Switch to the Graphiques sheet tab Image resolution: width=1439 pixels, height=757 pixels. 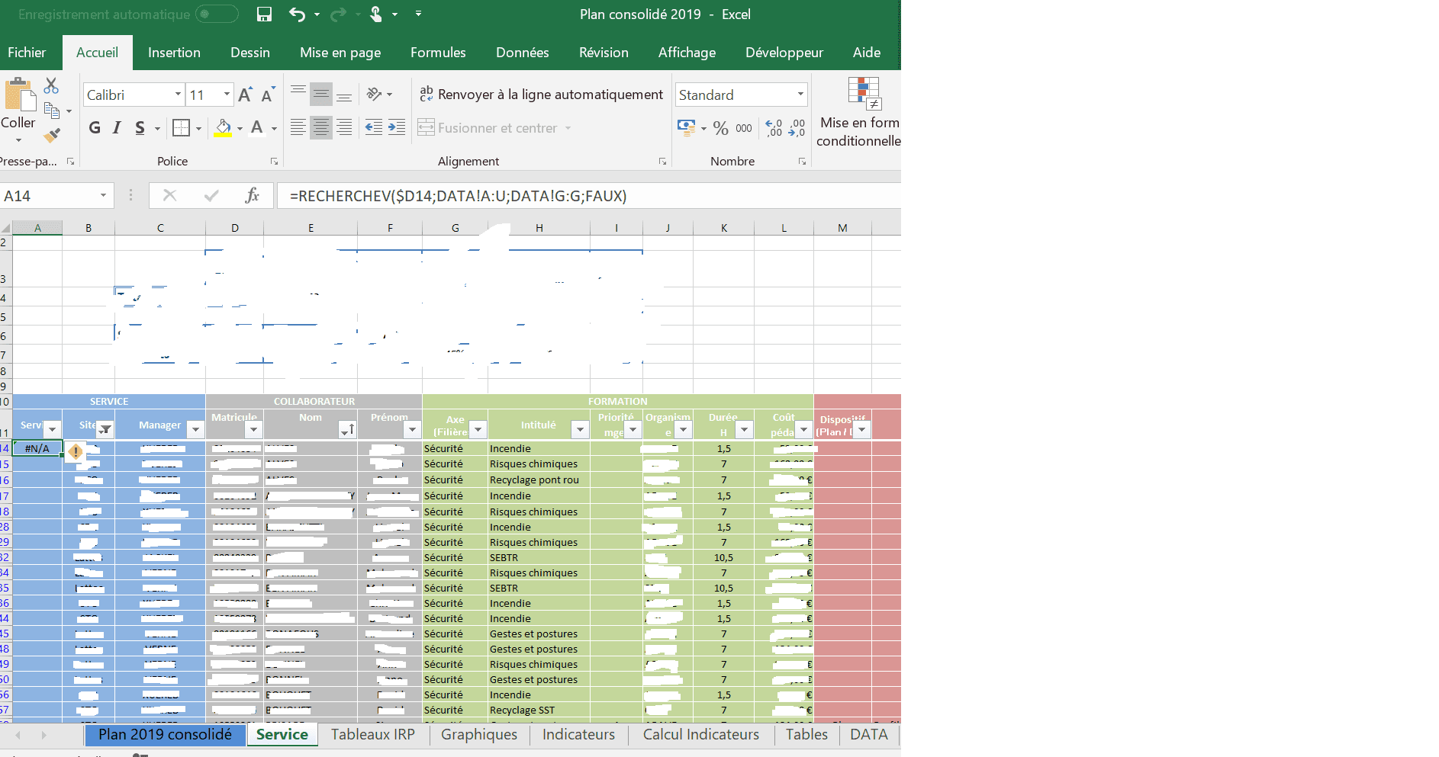point(478,734)
